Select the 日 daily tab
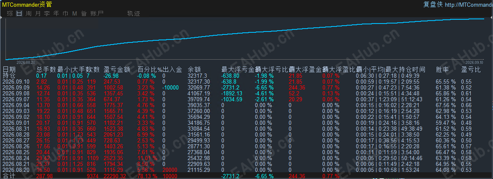Viewport: 493px width, 179px height. coord(19,13)
